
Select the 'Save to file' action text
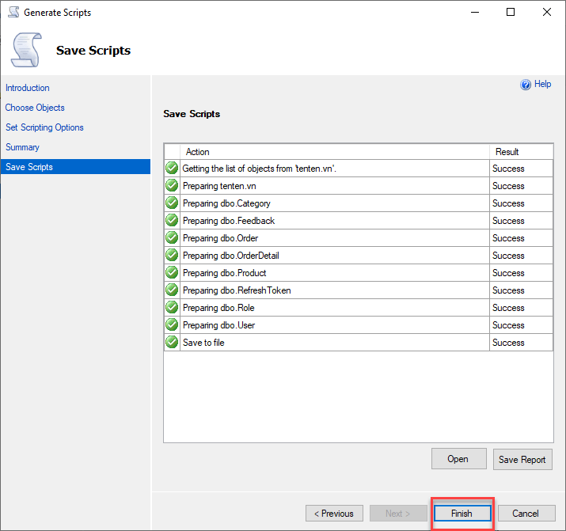pyautogui.click(x=203, y=343)
